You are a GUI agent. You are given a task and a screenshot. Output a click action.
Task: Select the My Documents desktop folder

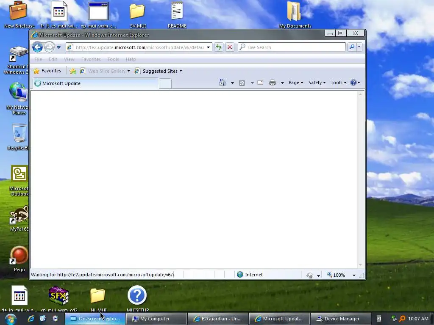(295, 15)
